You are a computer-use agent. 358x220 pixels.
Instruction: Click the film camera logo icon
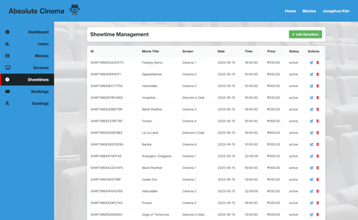pyautogui.click(x=75, y=10)
